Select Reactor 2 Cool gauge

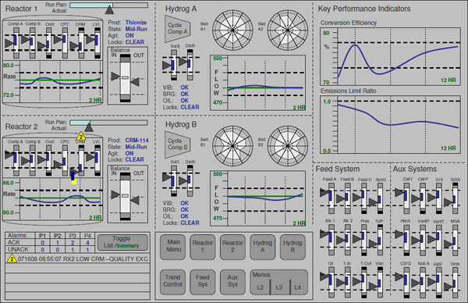click(x=48, y=161)
